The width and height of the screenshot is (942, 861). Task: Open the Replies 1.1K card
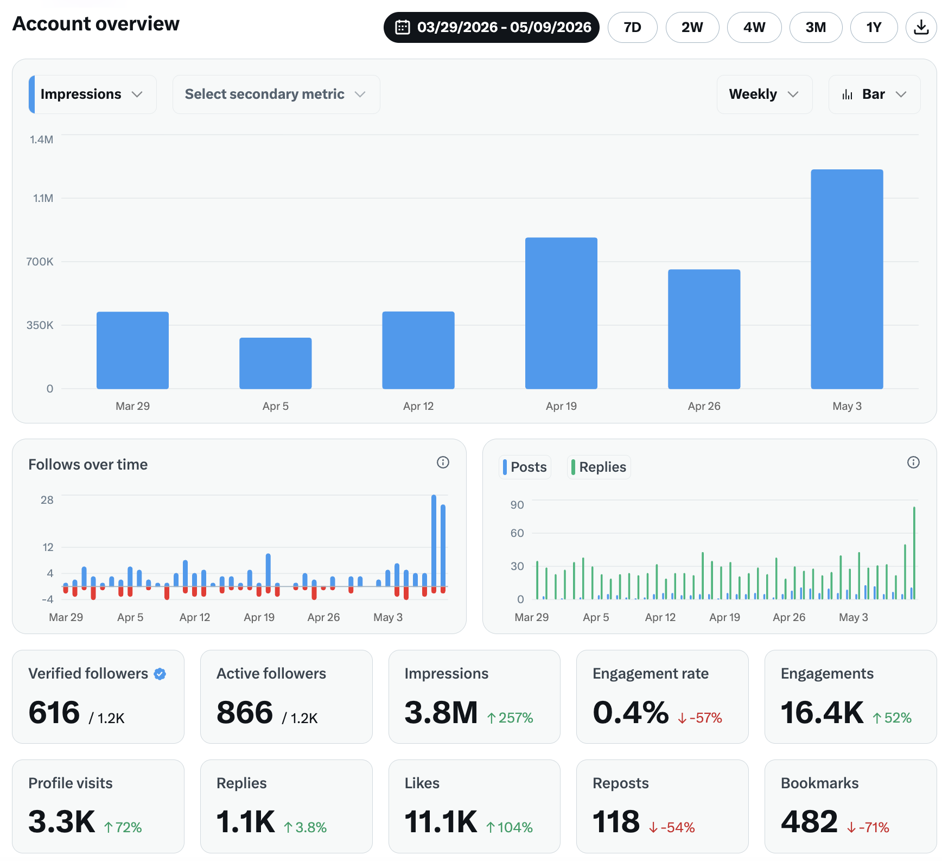tap(286, 806)
